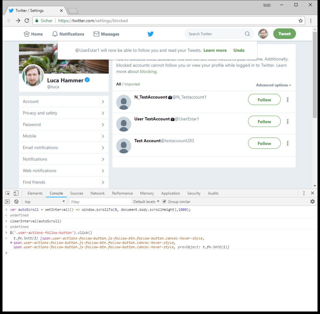Click the browser address bar URL

(x=93, y=21)
